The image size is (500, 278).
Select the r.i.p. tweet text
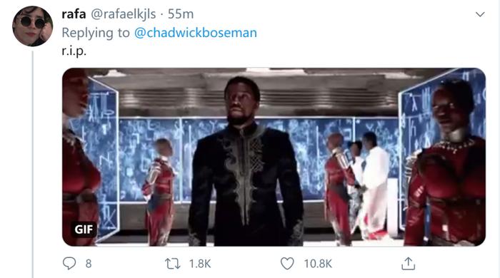[74, 51]
